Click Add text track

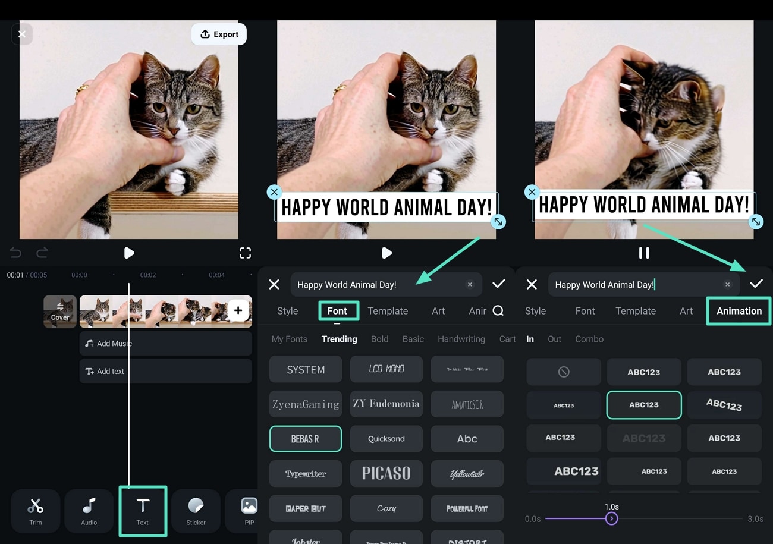pos(166,371)
